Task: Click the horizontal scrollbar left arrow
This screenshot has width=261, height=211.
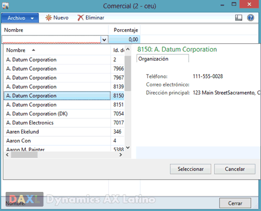Action: click(x=7, y=155)
